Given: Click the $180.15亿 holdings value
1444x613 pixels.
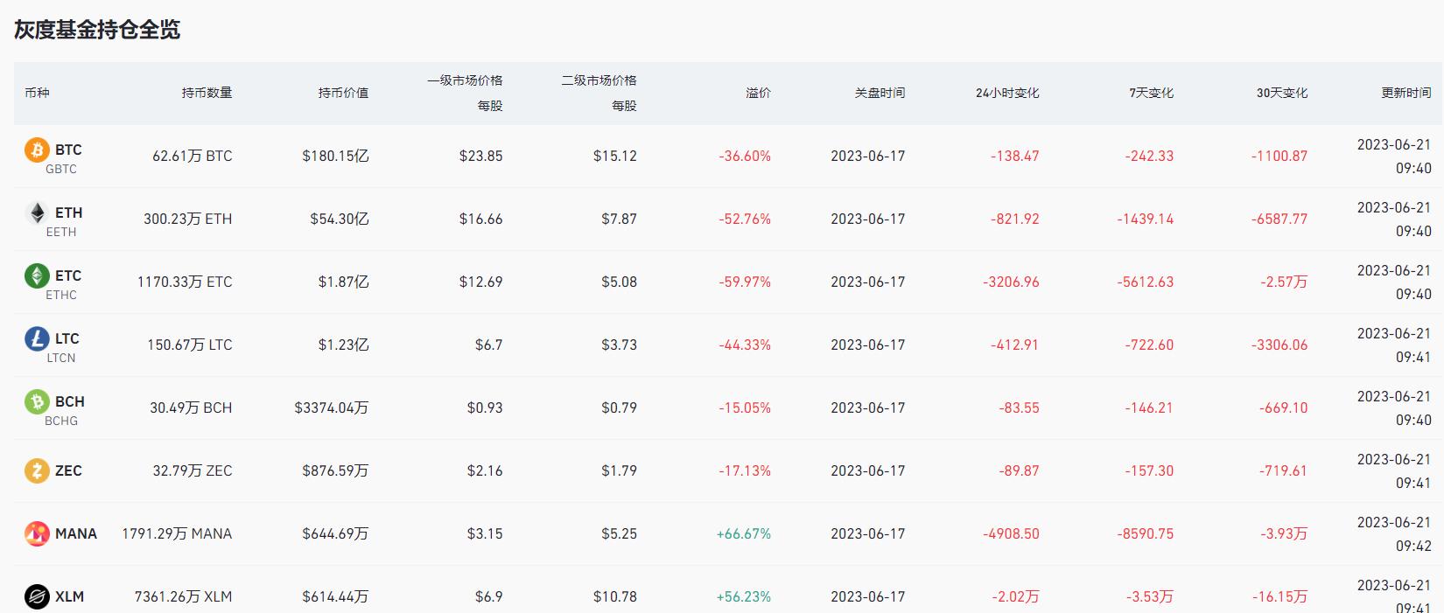Looking at the screenshot, I should (335, 156).
